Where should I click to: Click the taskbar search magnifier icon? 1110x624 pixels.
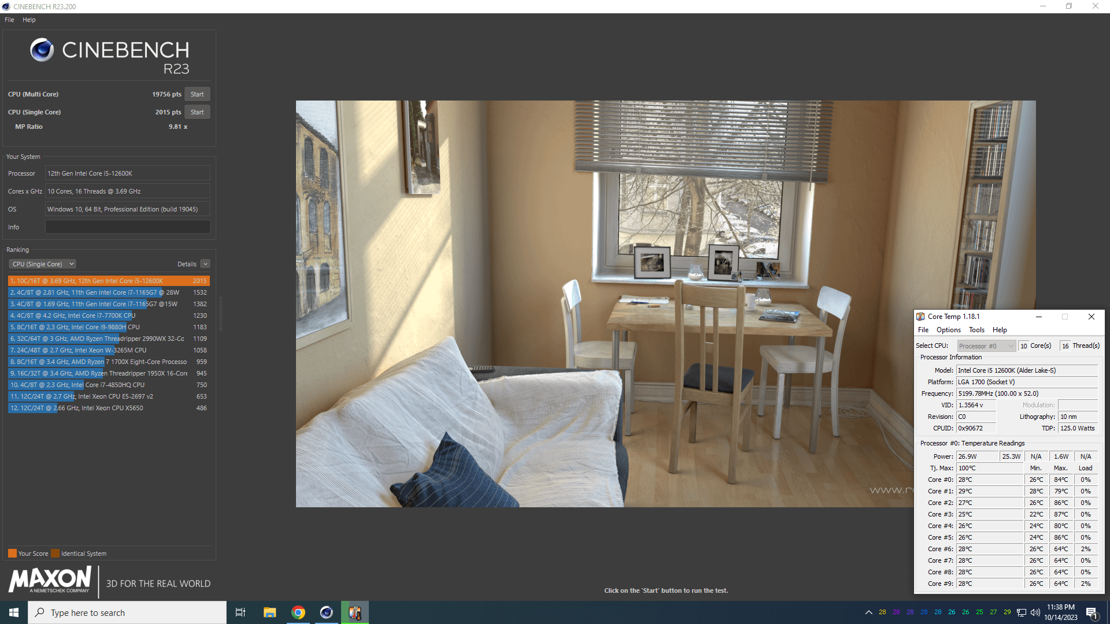pyautogui.click(x=39, y=612)
